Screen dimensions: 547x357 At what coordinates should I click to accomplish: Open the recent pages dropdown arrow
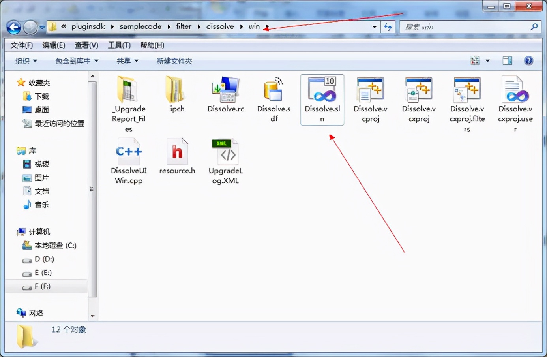coord(42,28)
